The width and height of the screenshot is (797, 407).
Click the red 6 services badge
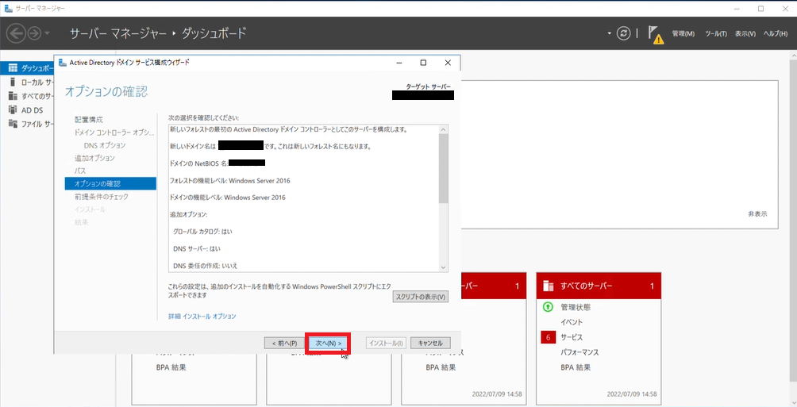tap(548, 337)
